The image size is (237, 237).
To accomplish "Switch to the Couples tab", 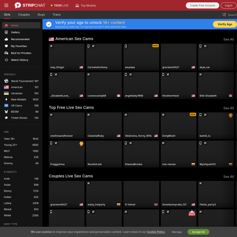I will click(24, 15).
